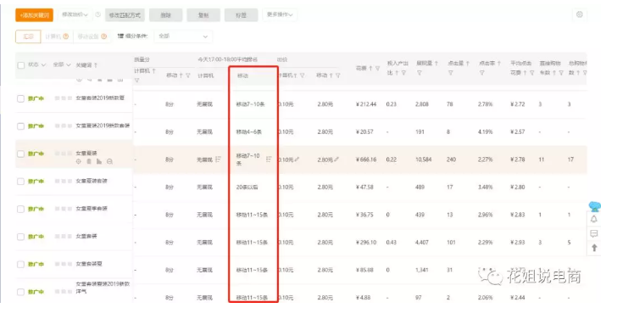Click the help icon on 移动设备 tab

tap(104, 36)
